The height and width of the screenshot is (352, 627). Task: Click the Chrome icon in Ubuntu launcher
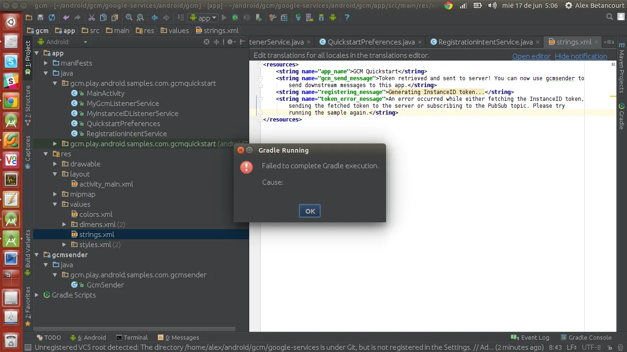11,101
